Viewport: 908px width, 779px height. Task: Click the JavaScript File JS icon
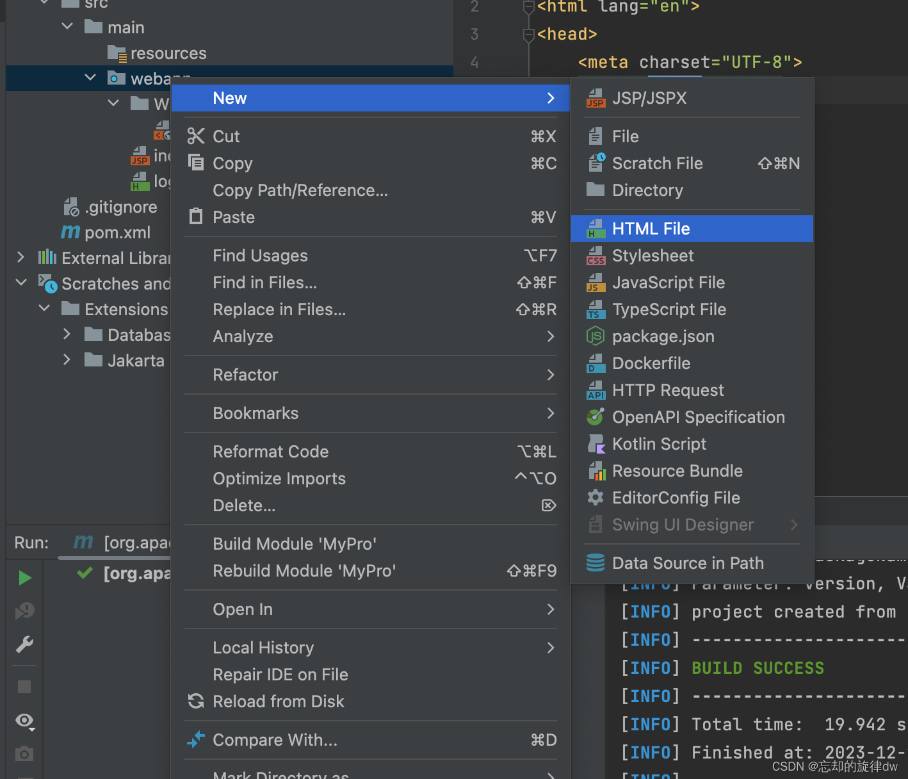(x=596, y=283)
